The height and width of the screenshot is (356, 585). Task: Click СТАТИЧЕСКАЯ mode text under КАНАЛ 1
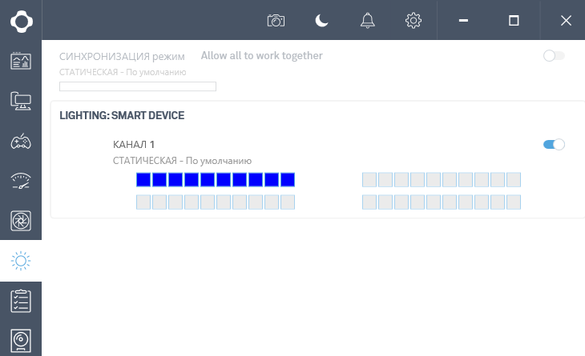[x=183, y=161]
